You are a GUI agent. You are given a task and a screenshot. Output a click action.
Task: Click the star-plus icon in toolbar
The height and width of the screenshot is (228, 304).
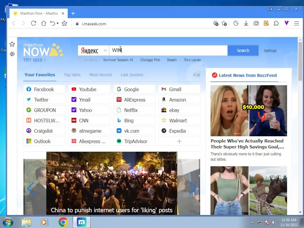pyautogui.click(x=224, y=23)
